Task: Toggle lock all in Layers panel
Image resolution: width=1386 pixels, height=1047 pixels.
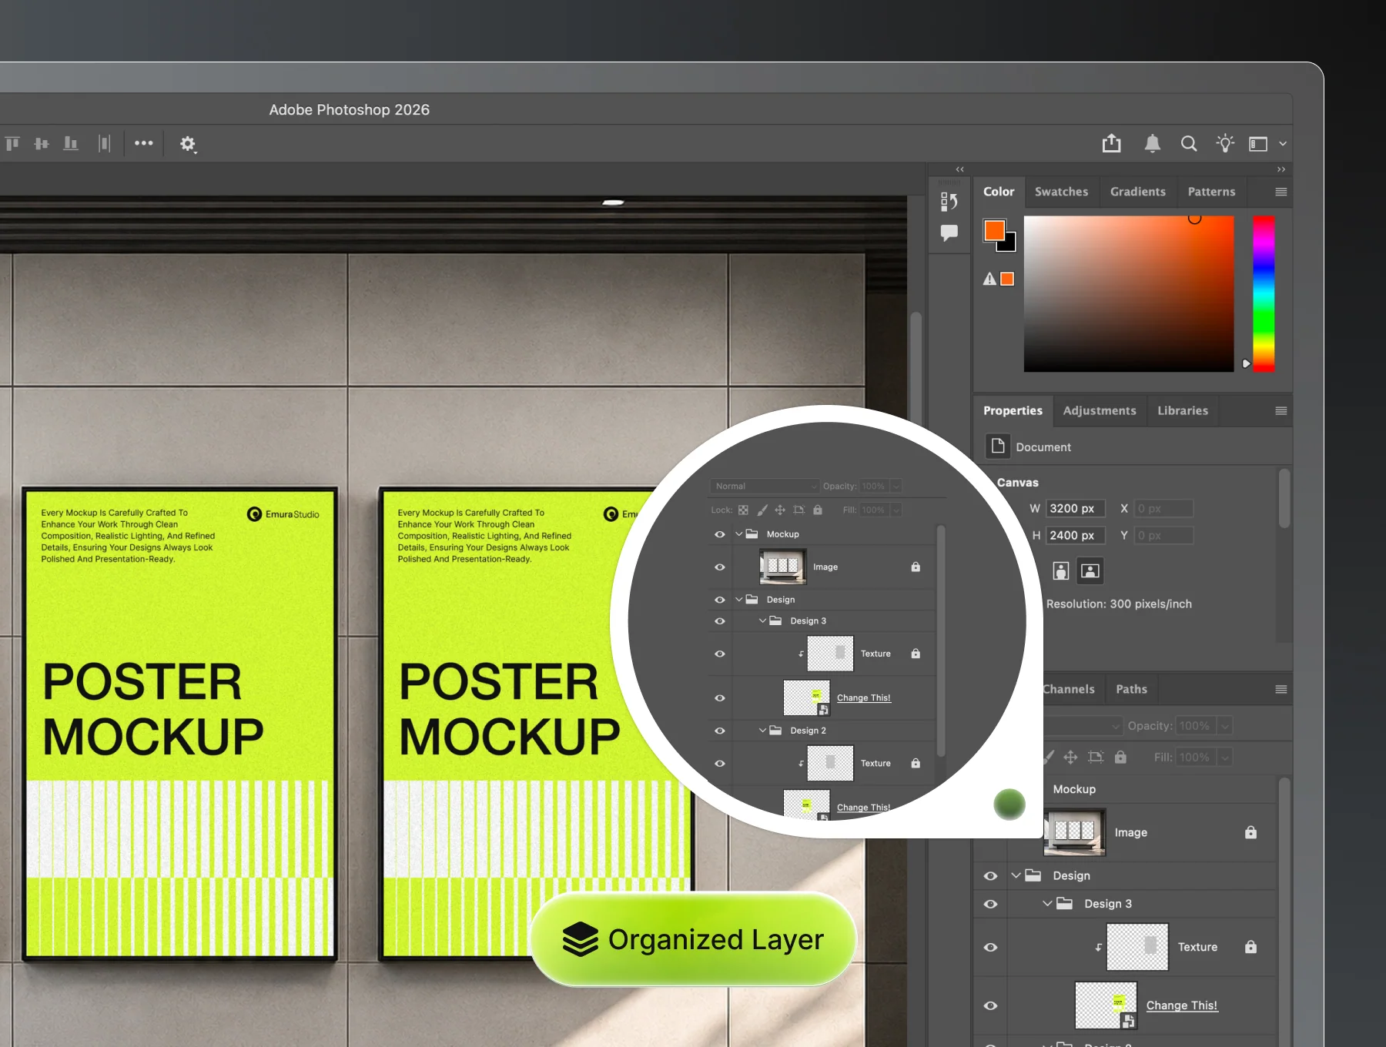Action: click(x=1120, y=758)
